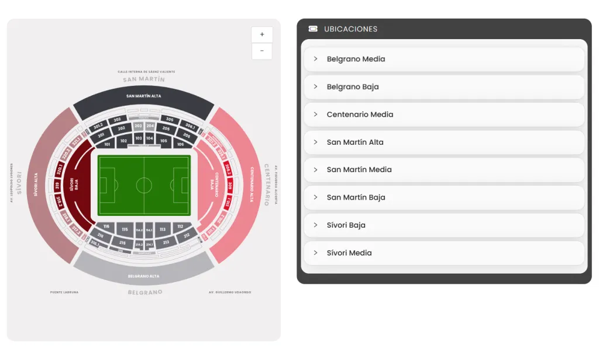The width and height of the screenshot is (599, 356).
Task: Click the Centenario Alta curved section
Action: 252,182
